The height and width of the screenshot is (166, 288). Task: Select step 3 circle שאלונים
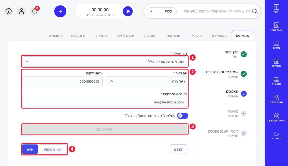pyautogui.click(x=244, y=94)
